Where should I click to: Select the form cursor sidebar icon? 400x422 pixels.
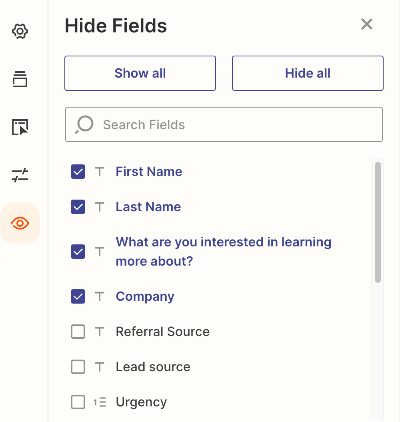pyautogui.click(x=20, y=127)
